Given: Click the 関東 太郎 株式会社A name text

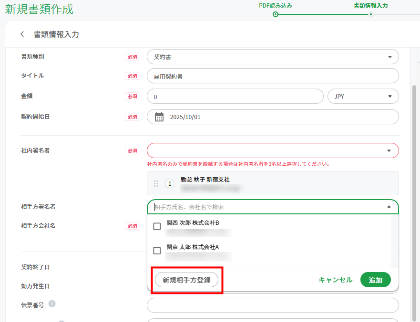Looking at the screenshot, I should point(193,247).
